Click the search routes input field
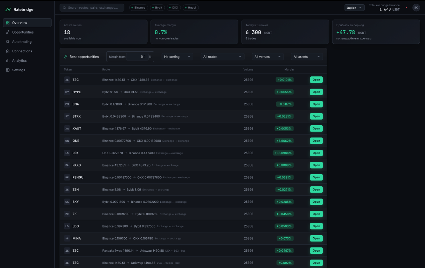 (x=92, y=7)
